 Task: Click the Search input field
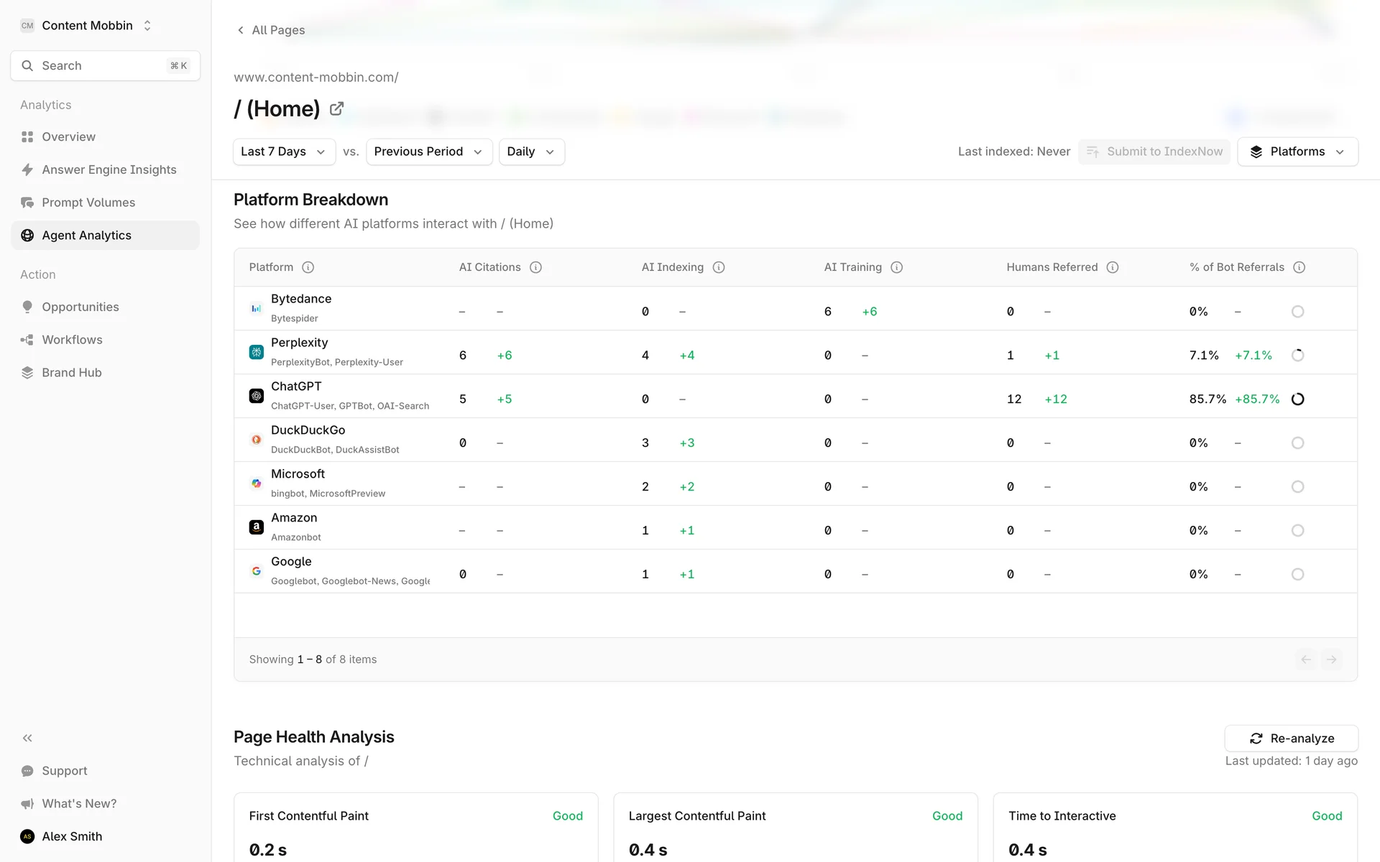105,66
